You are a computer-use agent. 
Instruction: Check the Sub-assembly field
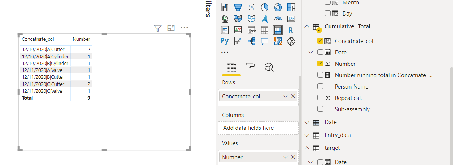tap(320, 109)
